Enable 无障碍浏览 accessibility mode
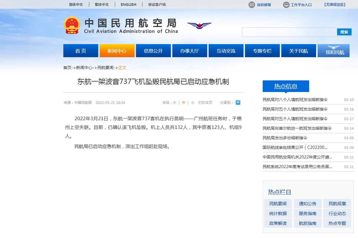Viewport: 358px width, 238px height. pyautogui.click(x=335, y=5)
